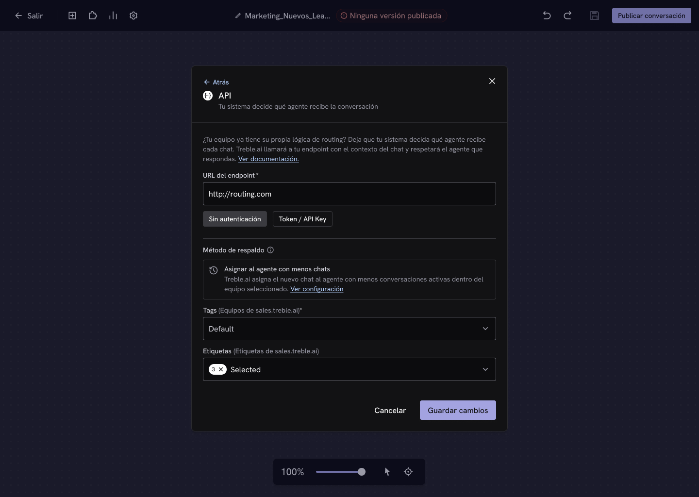This screenshot has height=497, width=699.
Task: Open the Etiquetas dropdown showing Selected
Action: click(349, 369)
